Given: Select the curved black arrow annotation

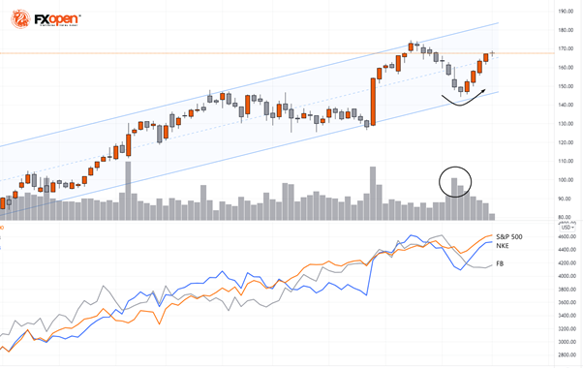Looking at the screenshot, I should pos(463,98).
